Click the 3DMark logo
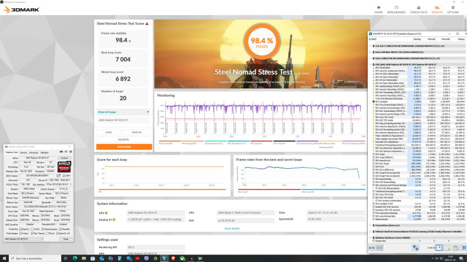This screenshot has width=467, height=262. (x=22, y=9)
